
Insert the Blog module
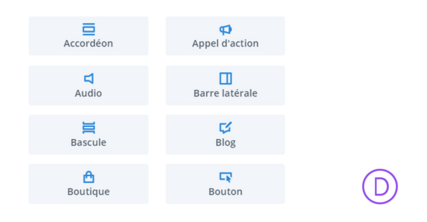[225, 134]
